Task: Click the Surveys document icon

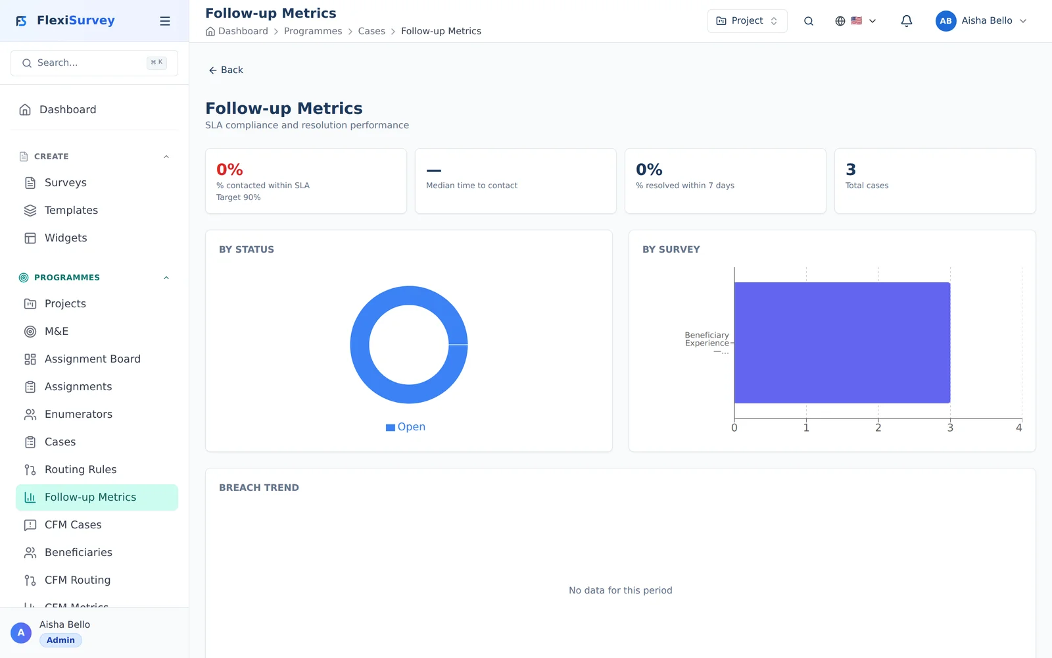Action: click(30, 183)
